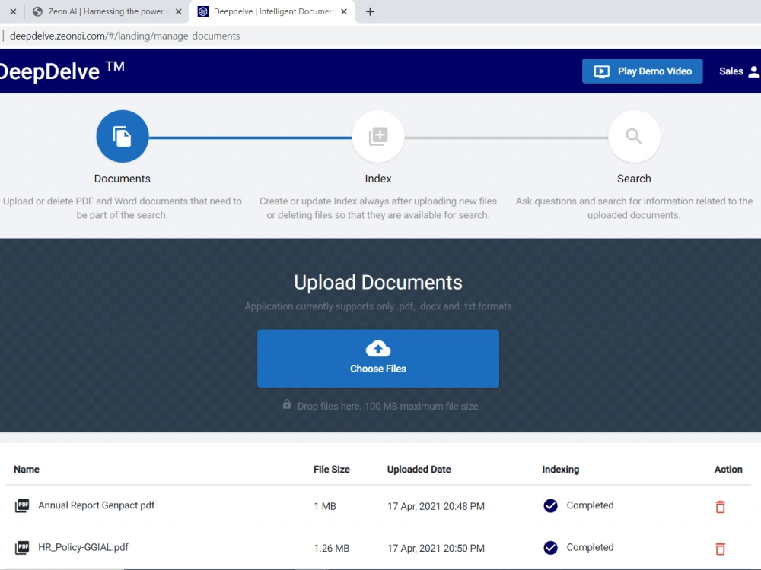Click the Choose Files upload button
The width and height of the screenshot is (761, 570).
pos(378,358)
